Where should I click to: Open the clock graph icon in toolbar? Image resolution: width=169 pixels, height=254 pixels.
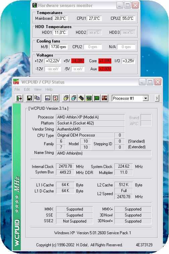(x=48, y=98)
